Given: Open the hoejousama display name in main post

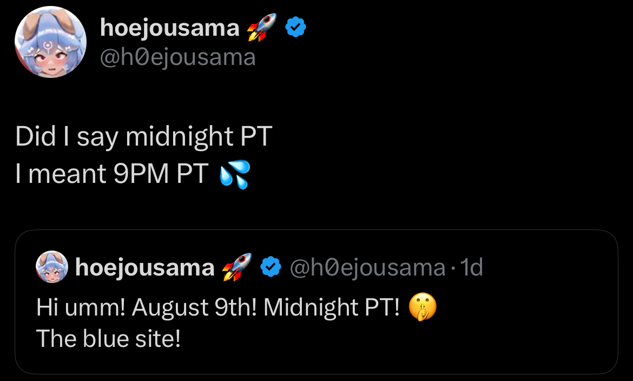Looking at the screenshot, I should coord(169,28).
